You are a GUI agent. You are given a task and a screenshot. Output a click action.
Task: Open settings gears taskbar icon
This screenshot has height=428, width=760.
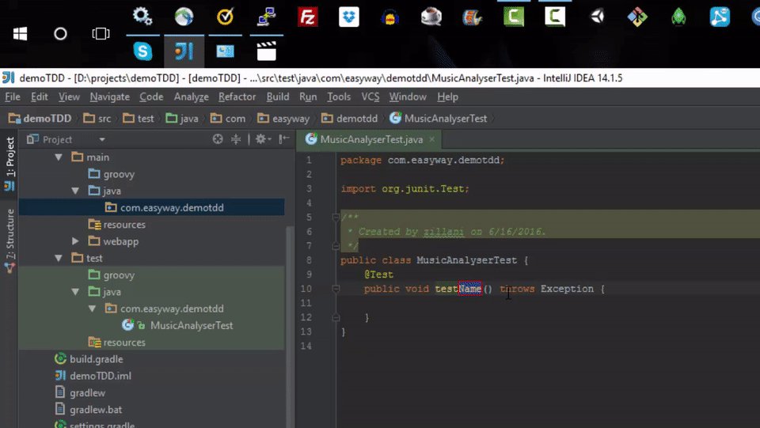click(143, 17)
